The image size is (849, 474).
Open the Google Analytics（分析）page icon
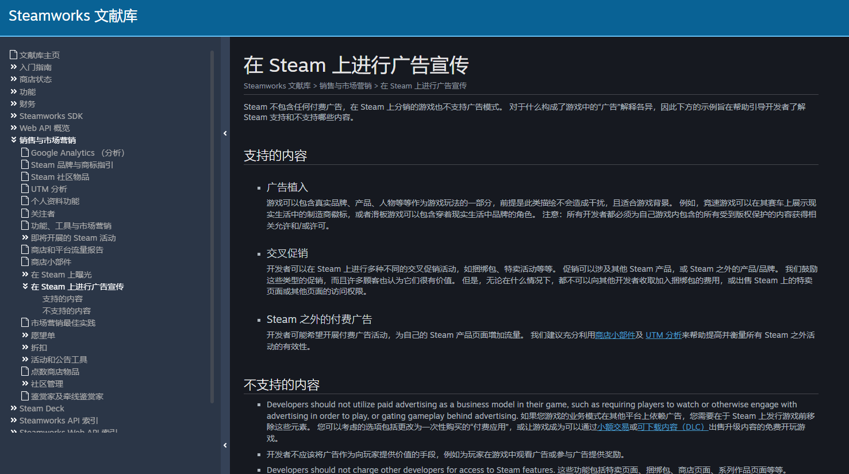point(25,152)
